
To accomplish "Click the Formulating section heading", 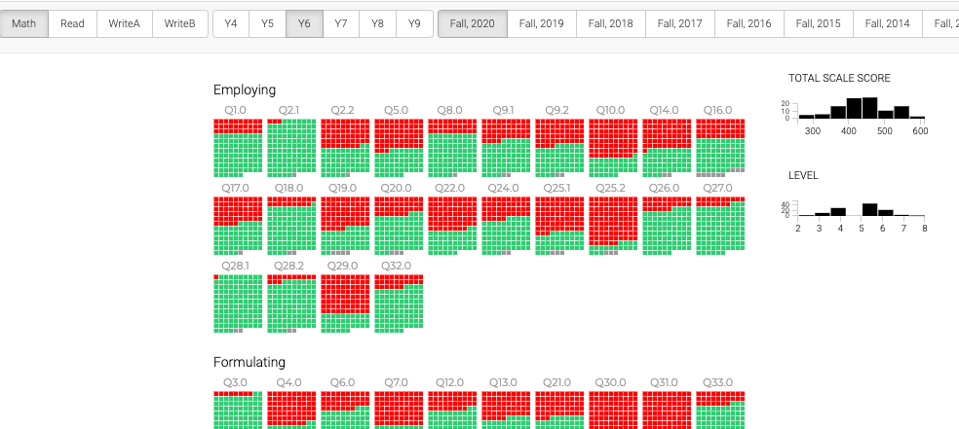I will [249, 363].
